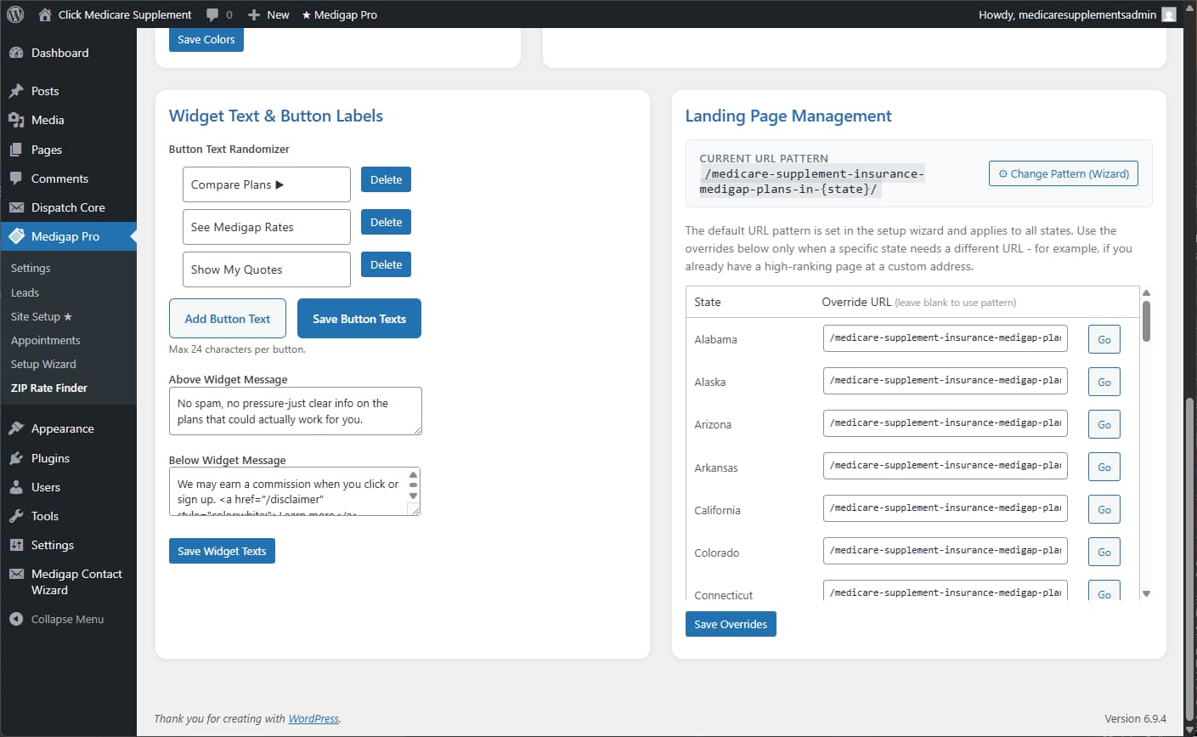
Task: Open the ZIP Rate Finder submenu item
Action: point(49,388)
